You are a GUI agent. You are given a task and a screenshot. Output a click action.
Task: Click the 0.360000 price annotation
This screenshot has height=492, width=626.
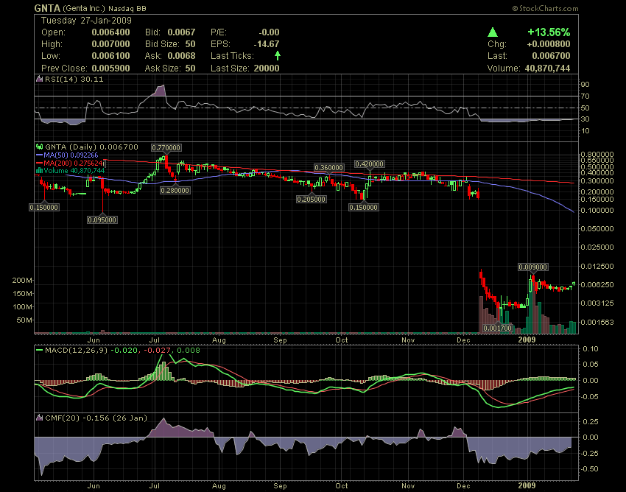pyautogui.click(x=329, y=168)
